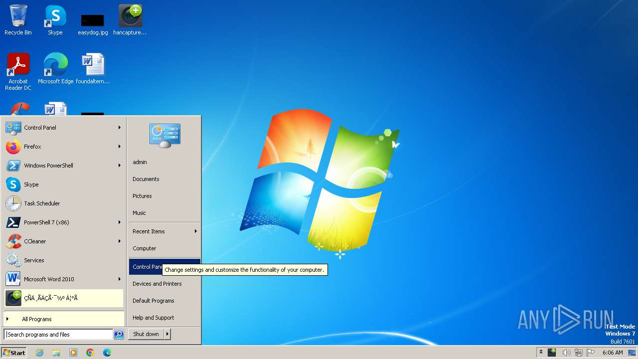This screenshot has height=359, width=638.
Task: Click Control Panel icon in Start menu left column
Action: coord(13,128)
